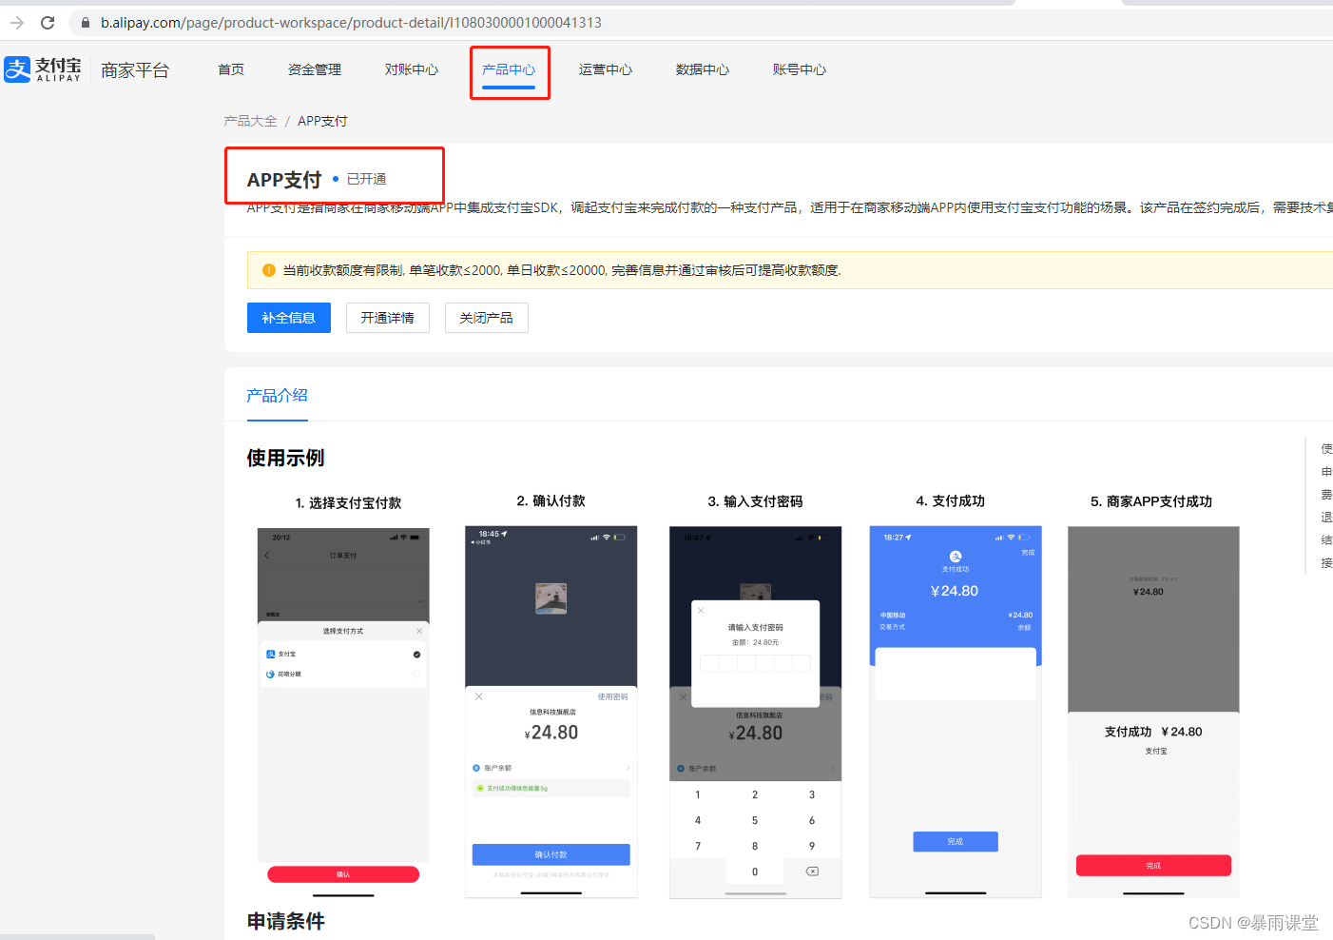1333x940 pixels.
Task: Click the '5. 商家APP支付成功' step label
Action: point(1151,501)
